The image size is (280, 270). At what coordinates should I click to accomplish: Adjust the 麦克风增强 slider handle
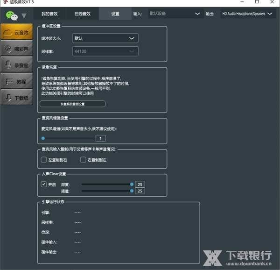(x=43, y=138)
